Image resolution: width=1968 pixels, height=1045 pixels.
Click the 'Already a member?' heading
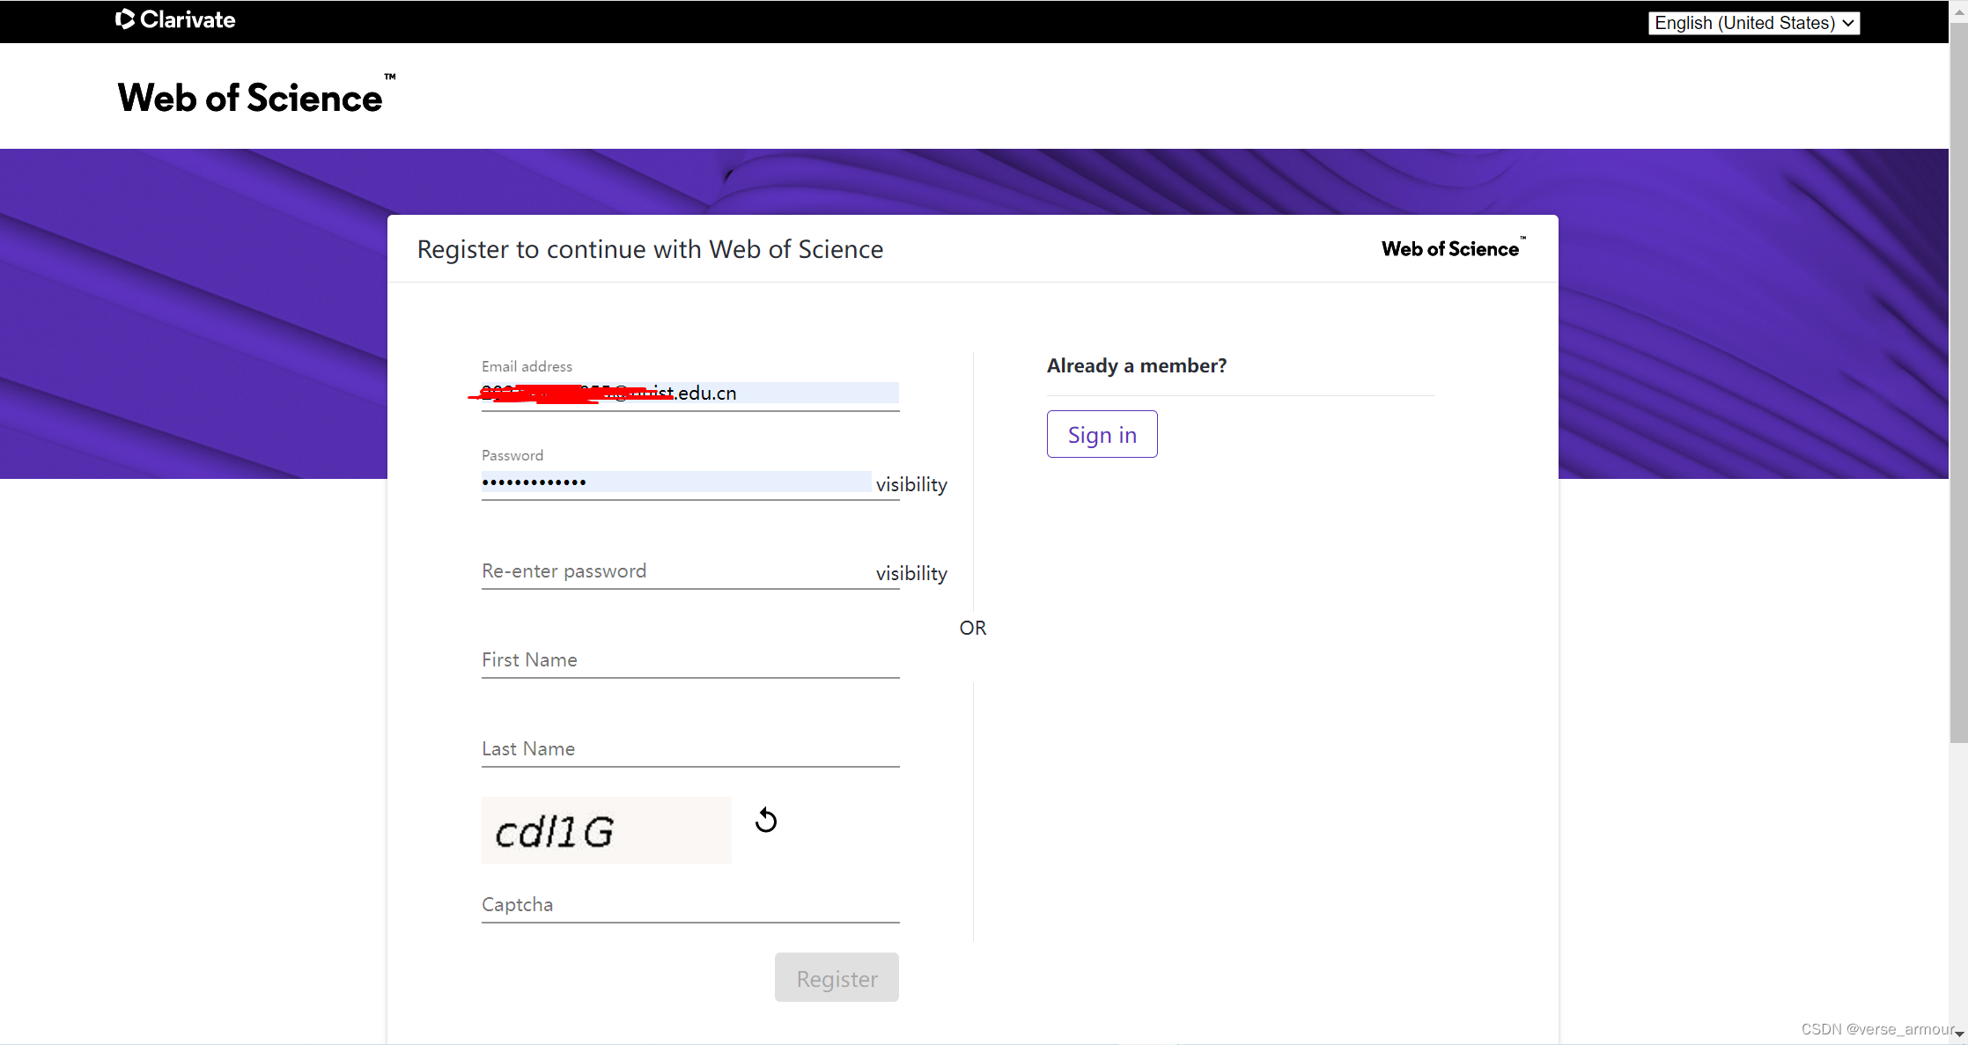tap(1137, 365)
